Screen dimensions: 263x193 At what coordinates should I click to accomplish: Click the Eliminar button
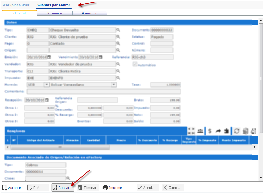click(88, 188)
